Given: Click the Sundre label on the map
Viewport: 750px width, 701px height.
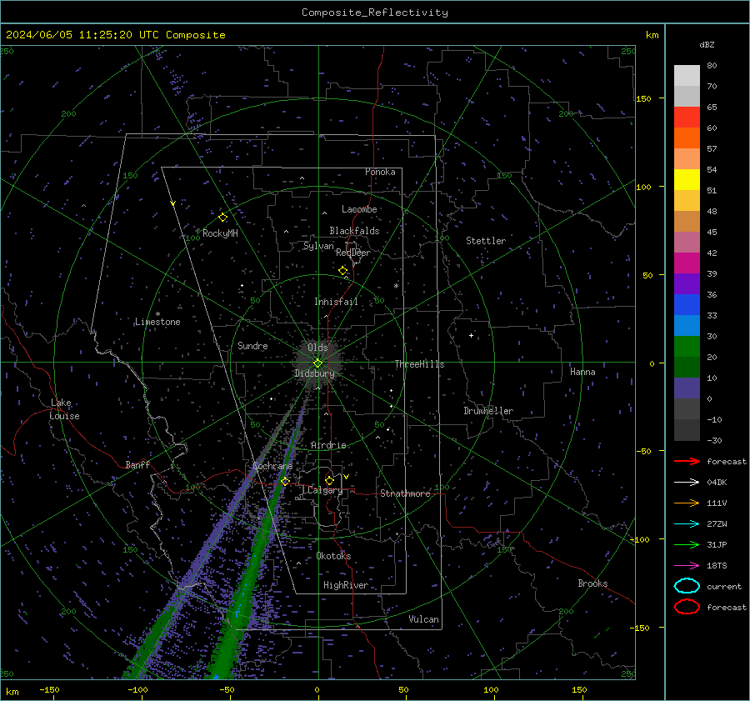Looking at the screenshot, I should pos(252,346).
